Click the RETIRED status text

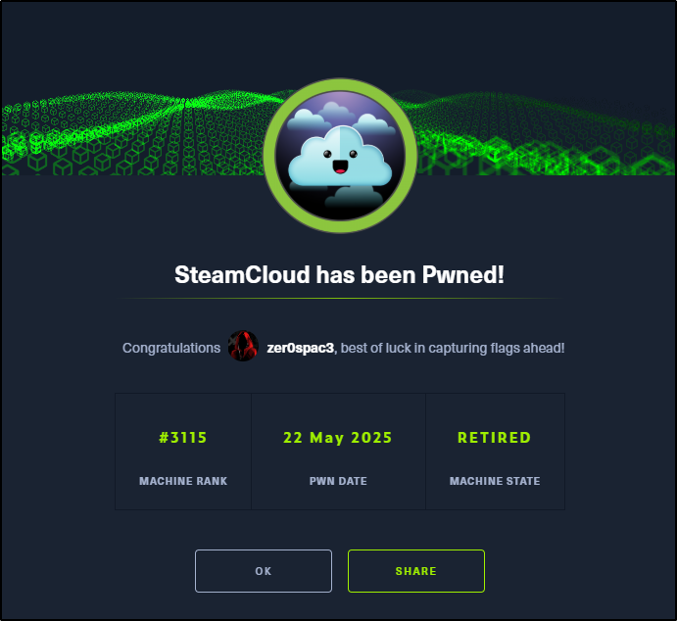[x=495, y=438]
